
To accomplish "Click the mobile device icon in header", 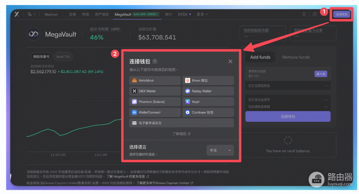I will [x=304, y=14].
